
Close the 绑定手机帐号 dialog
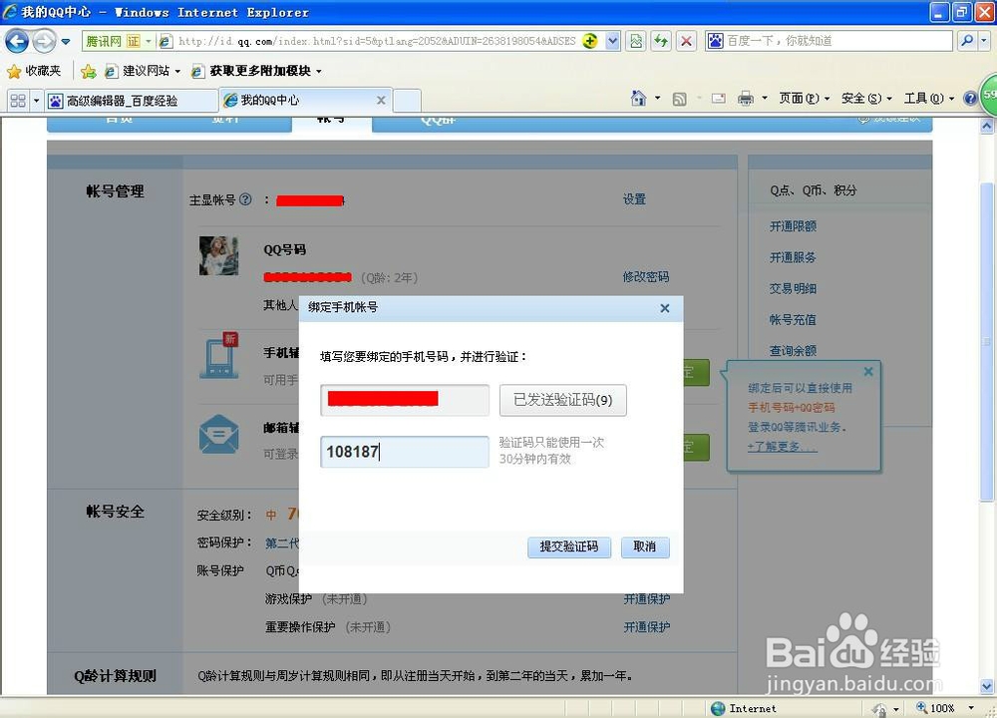[664, 308]
